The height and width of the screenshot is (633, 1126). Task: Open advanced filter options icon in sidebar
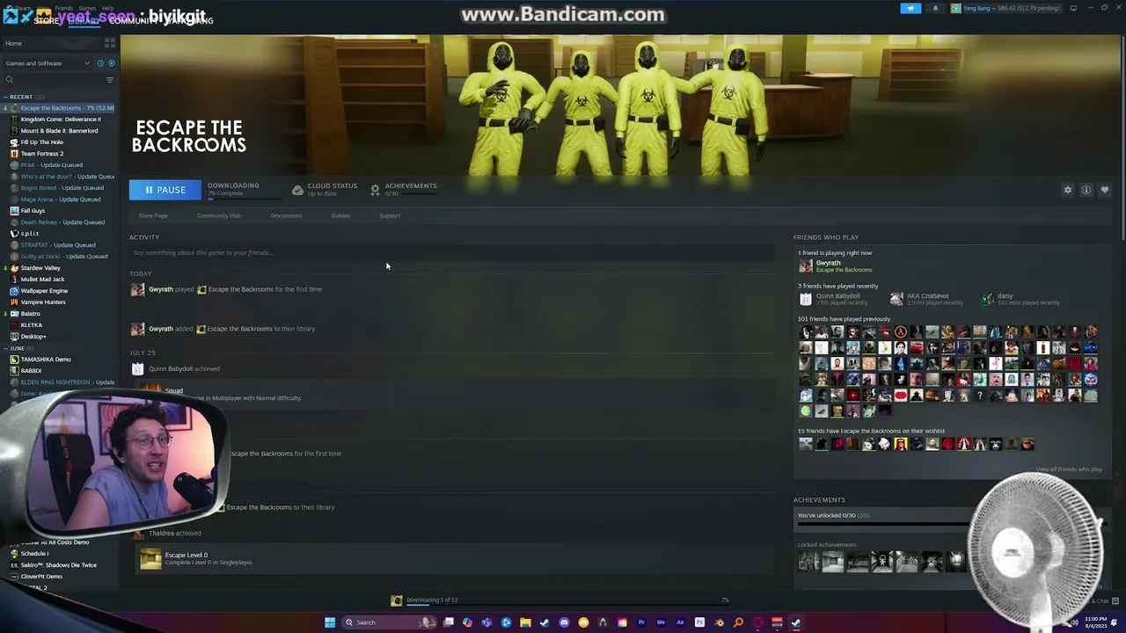tap(110, 80)
